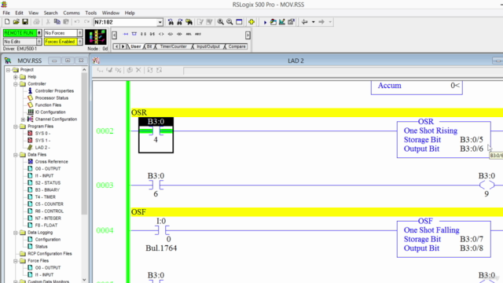The height and width of the screenshot is (283, 503).
Task: Insert a new rung from instruction toolbar
Action: pyautogui.click(x=126, y=34)
